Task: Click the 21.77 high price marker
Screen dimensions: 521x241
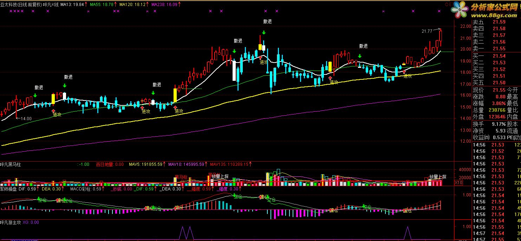Action: 427,31
